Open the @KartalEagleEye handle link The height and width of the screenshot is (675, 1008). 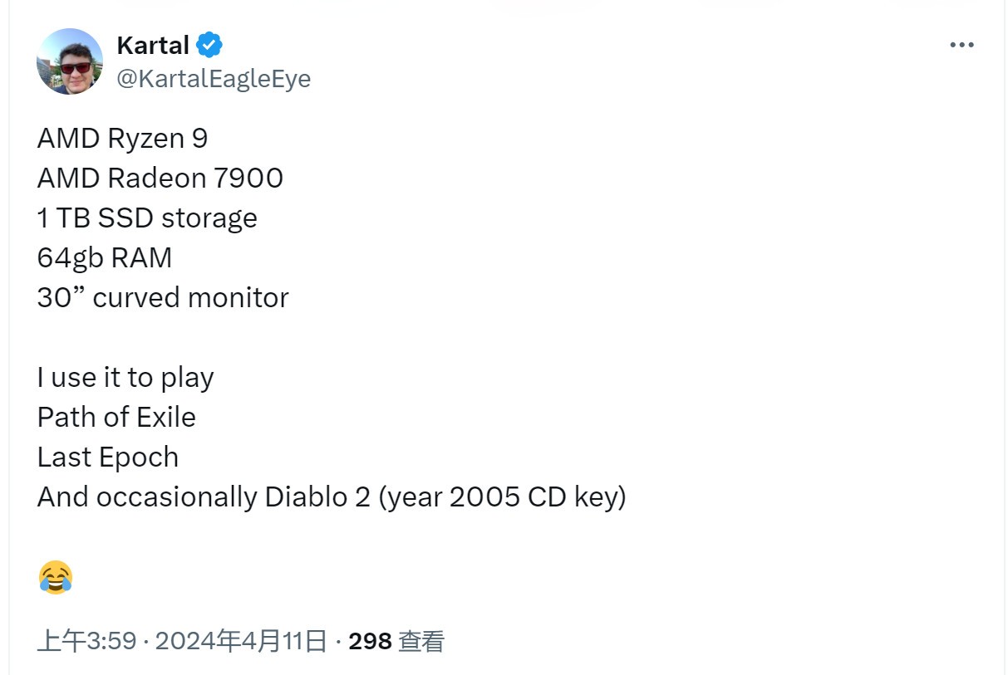point(214,79)
